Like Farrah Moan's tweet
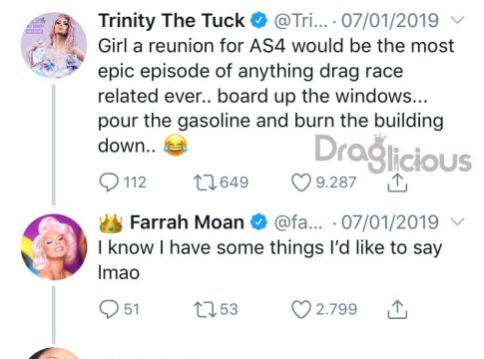The image size is (484, 359). click(x=300, y=309)
